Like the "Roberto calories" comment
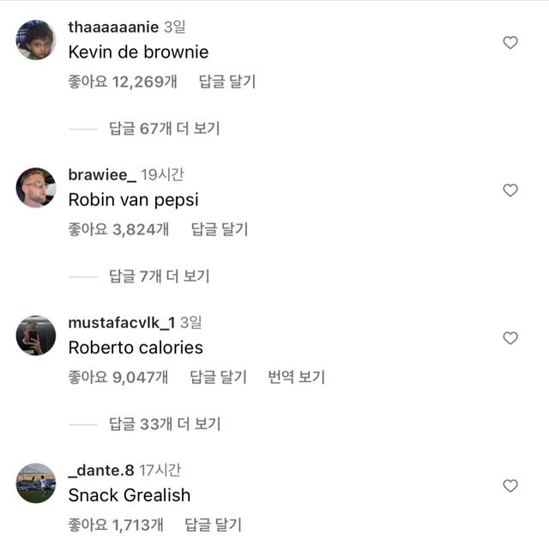This screenshot has height=558, width=549. [x=510, y=337]
